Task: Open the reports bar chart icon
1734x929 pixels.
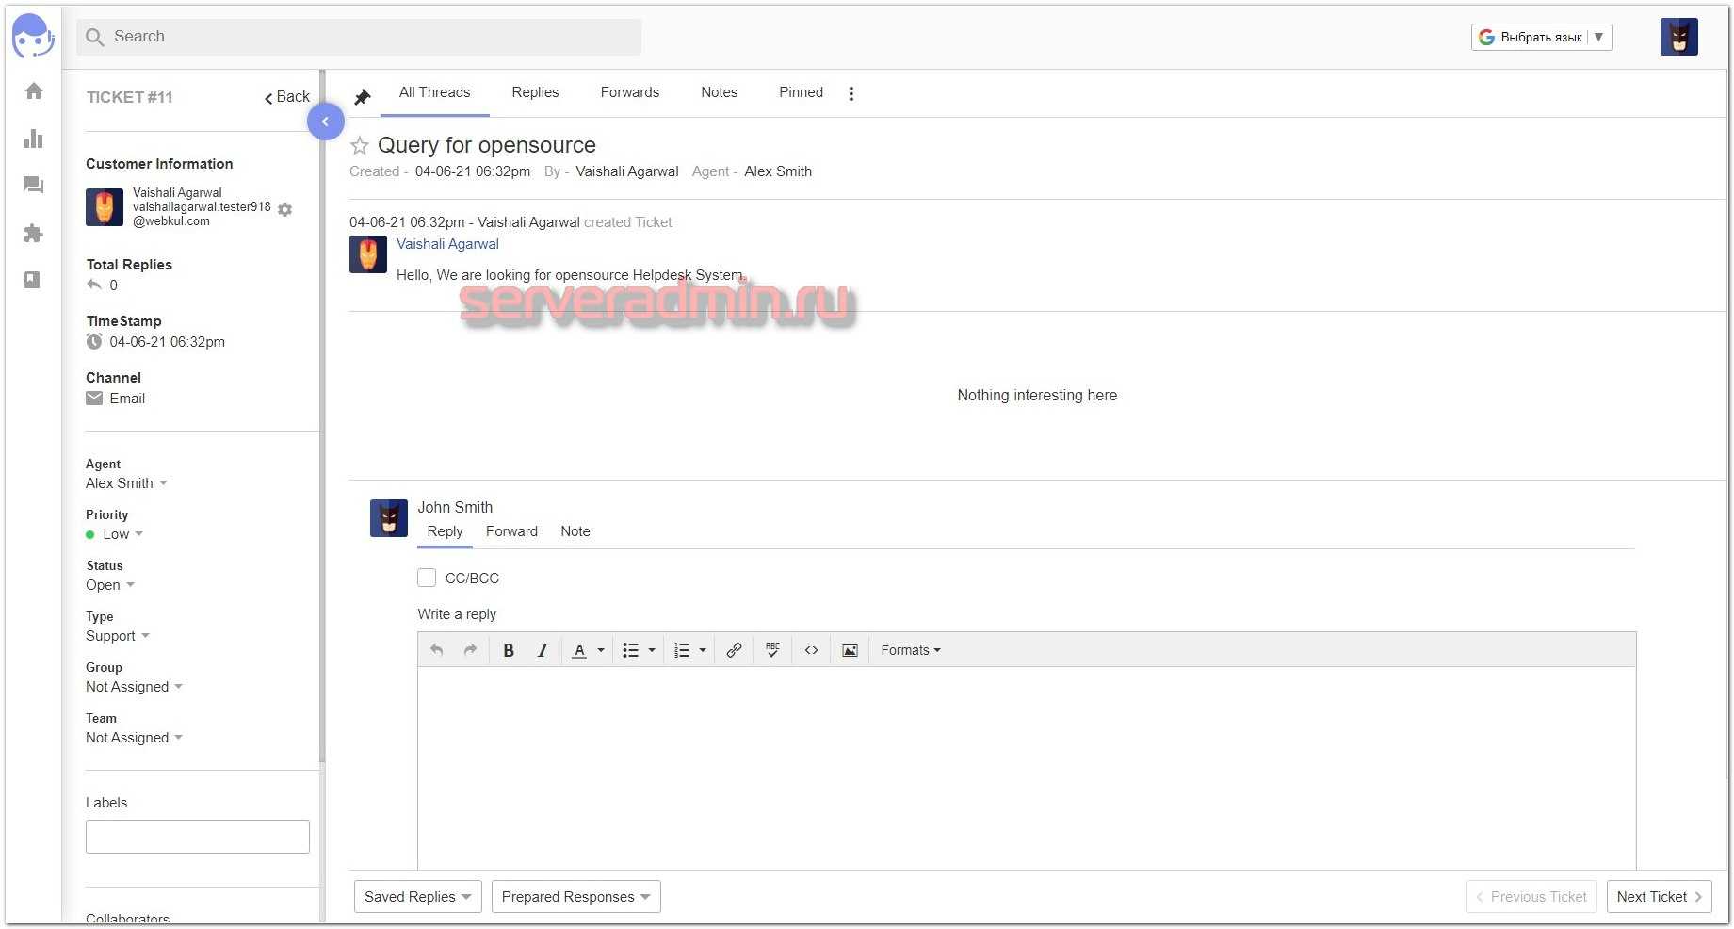Action: pyautogui.click(x=34, y=139)
